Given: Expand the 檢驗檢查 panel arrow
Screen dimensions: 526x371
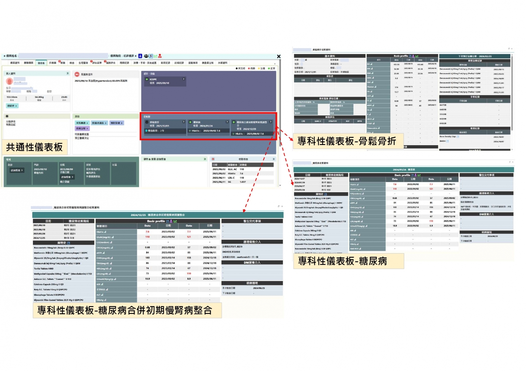Looking at the screenshot, I should (x=273, y=159).
